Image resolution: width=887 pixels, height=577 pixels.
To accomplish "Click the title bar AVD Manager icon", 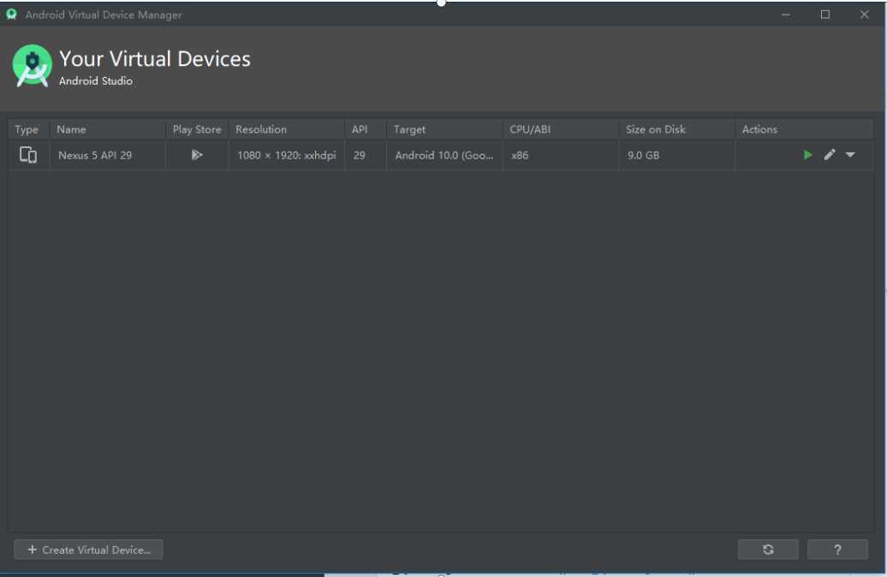I will [12, 15].
